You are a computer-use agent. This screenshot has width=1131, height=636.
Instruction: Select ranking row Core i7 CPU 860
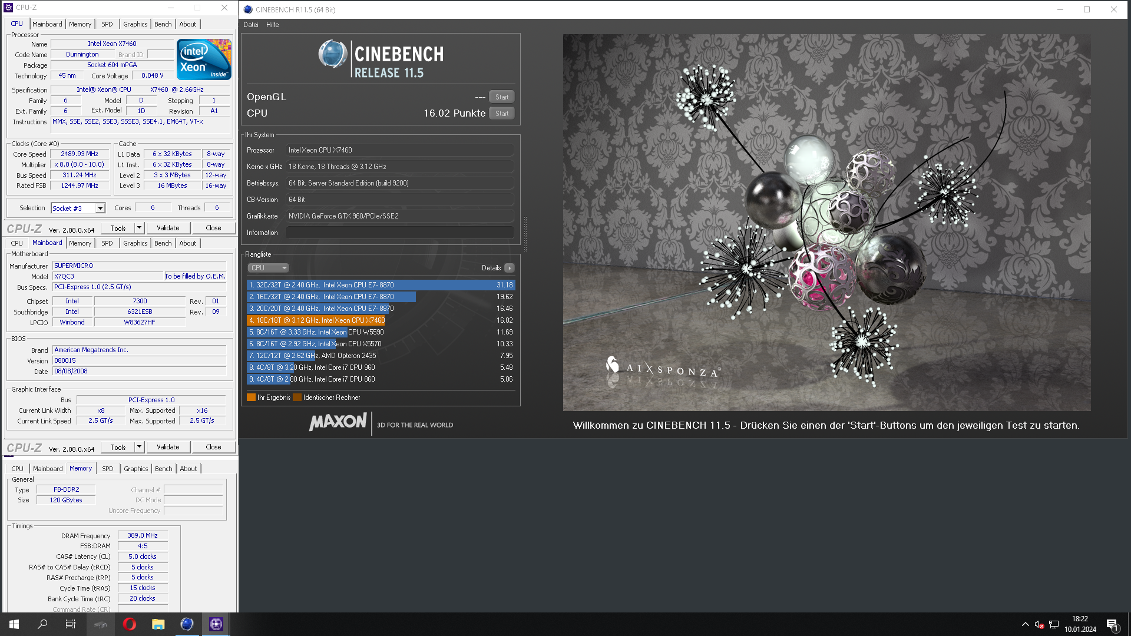pyautogui.click(x=381, y=379)
